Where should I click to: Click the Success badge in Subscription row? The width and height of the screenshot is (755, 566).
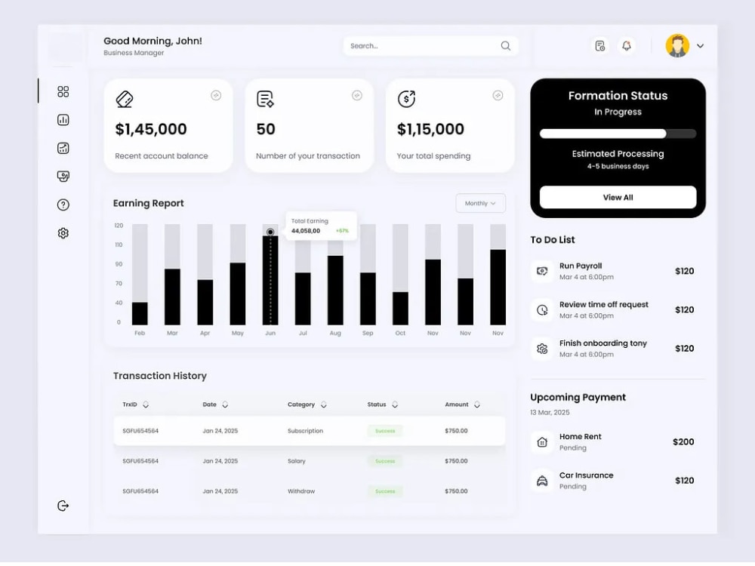tap(385, 431)
